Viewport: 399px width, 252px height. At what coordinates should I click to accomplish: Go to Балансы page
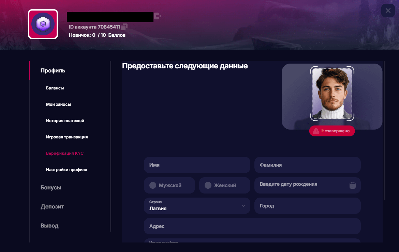pyautogui.click(x=55, y=88)
